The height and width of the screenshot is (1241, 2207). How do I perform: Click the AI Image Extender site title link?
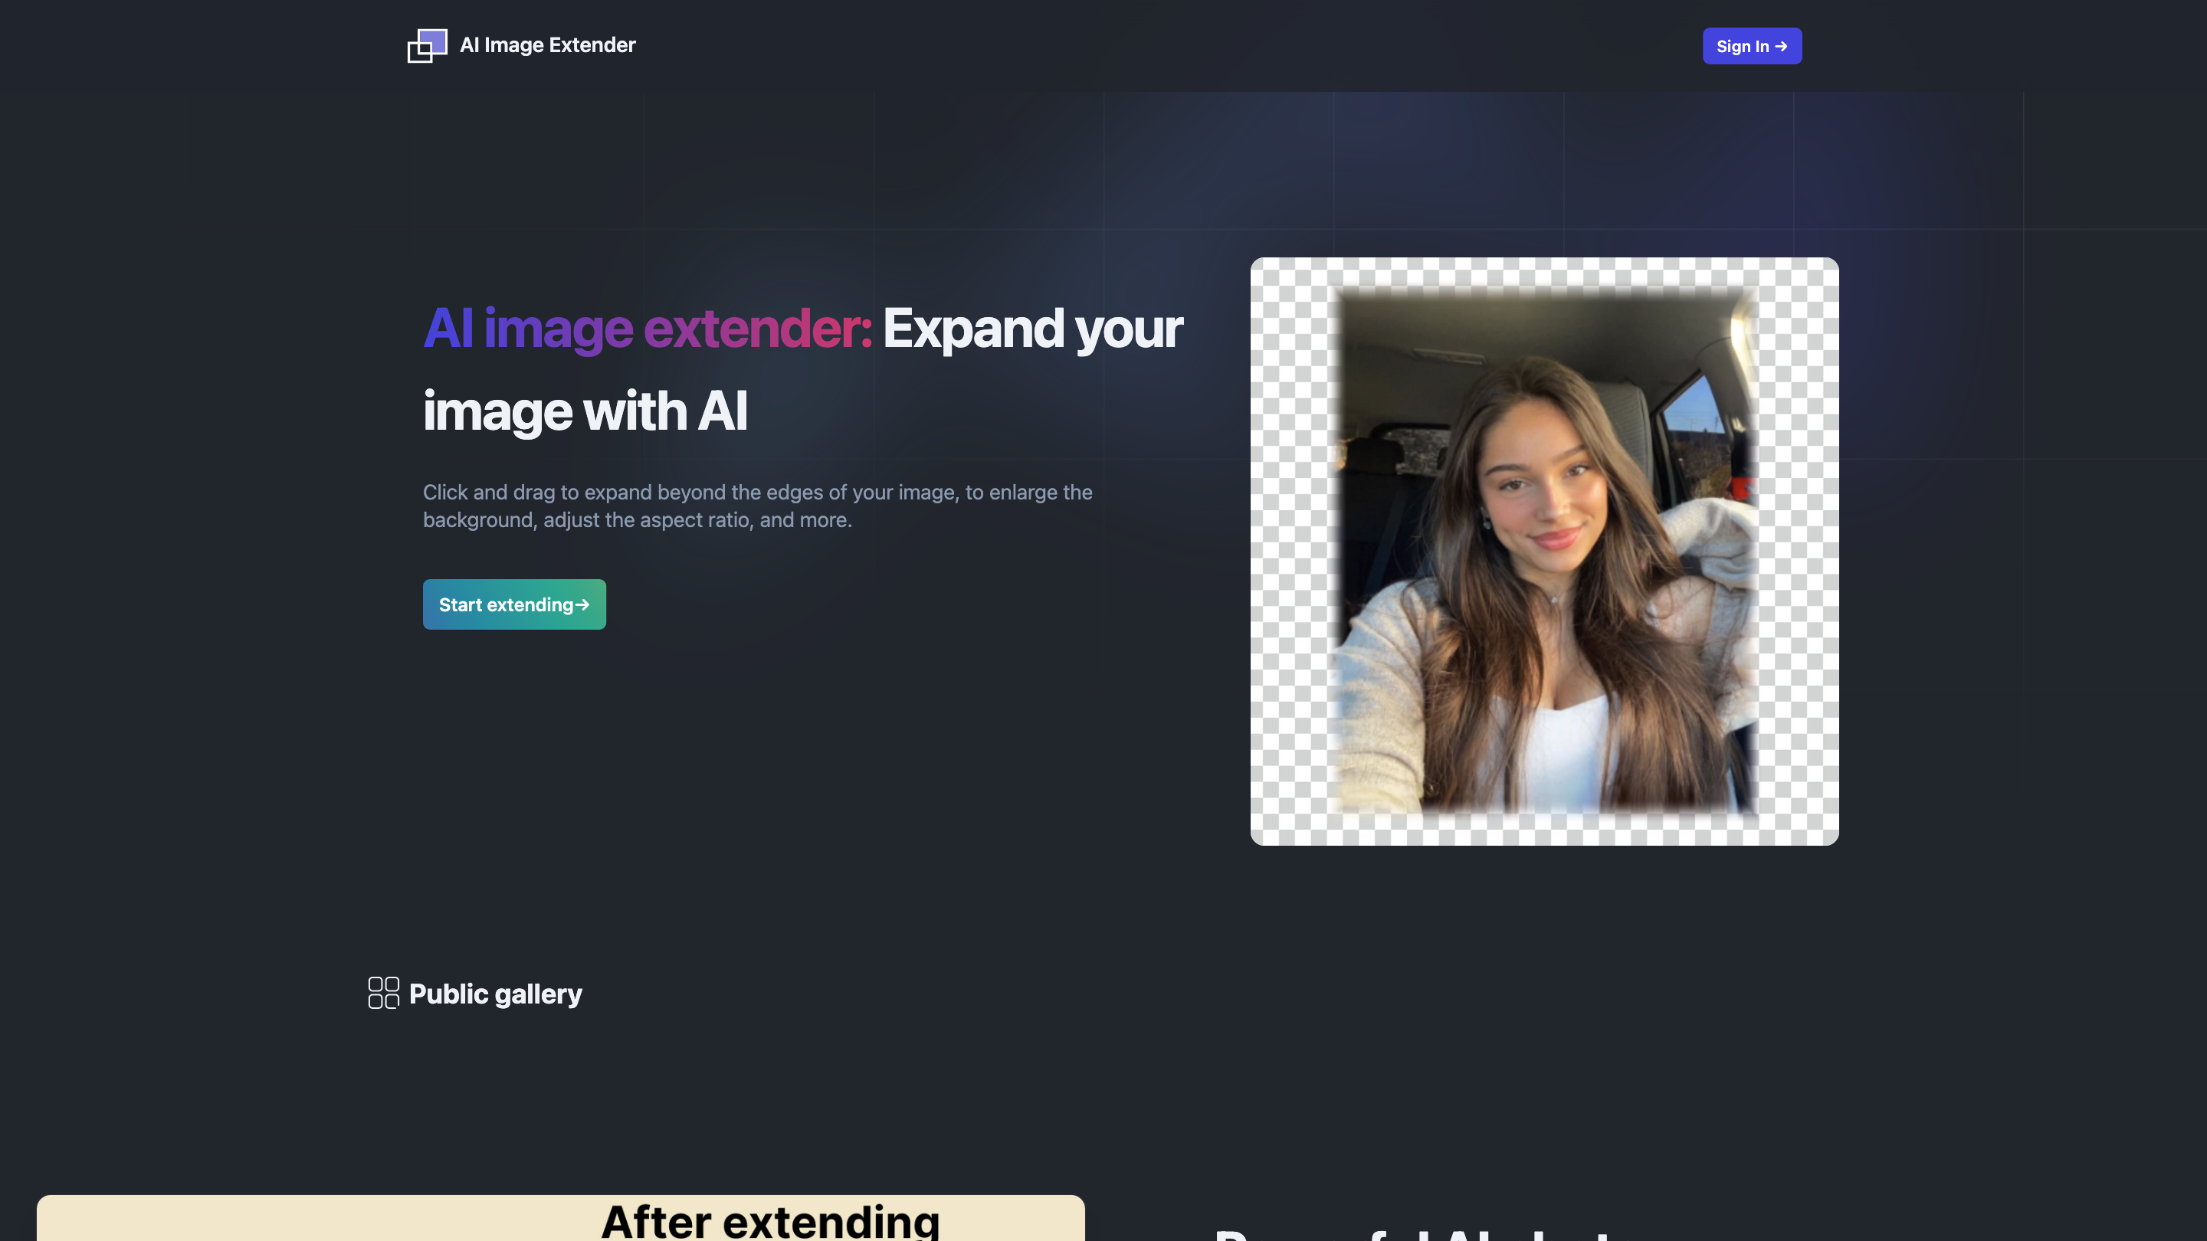[x=547, y=45]
